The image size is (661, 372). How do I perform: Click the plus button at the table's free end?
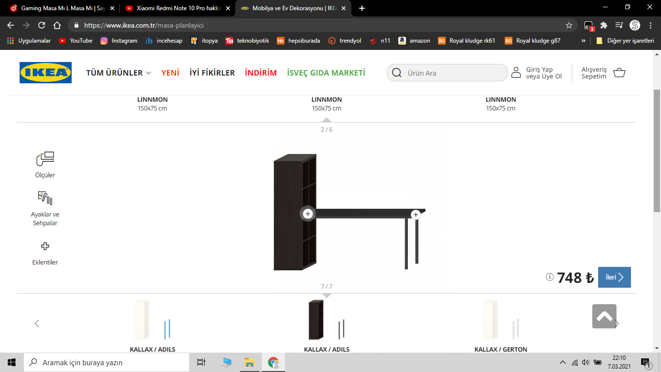point(415,215)
